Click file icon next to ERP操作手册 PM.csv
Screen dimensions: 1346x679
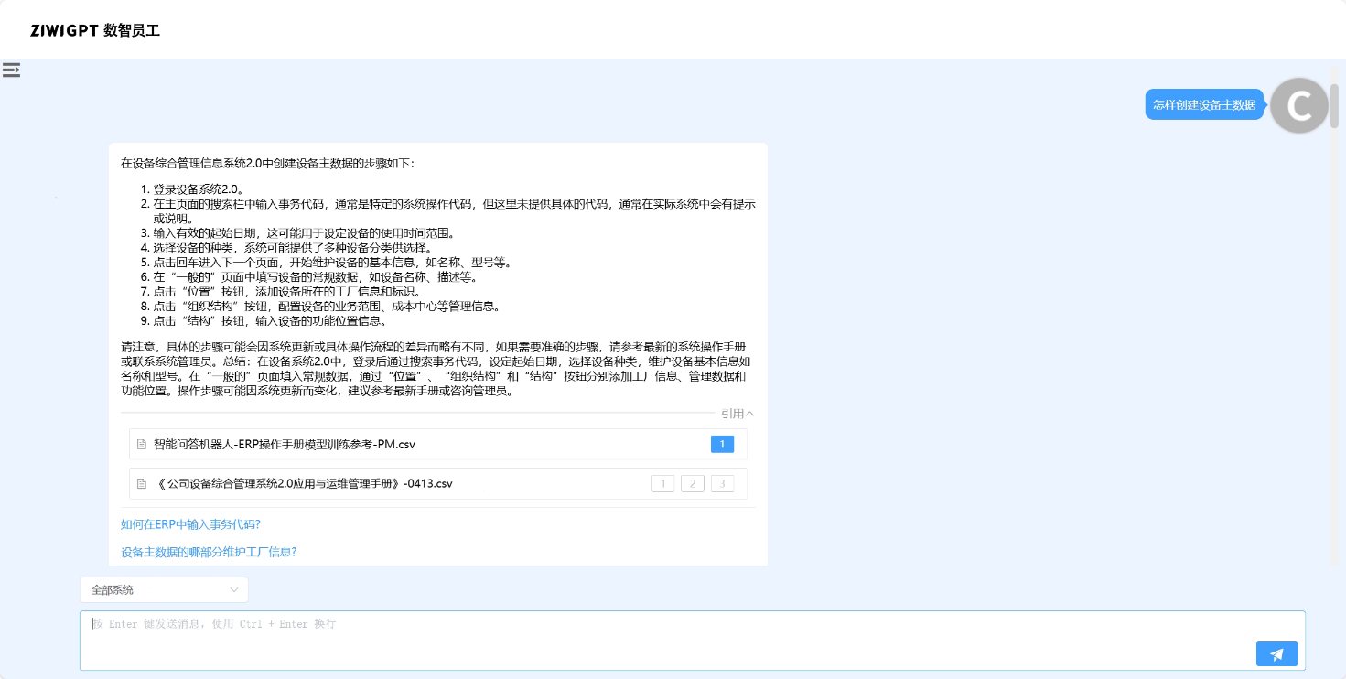pos(142,445)
